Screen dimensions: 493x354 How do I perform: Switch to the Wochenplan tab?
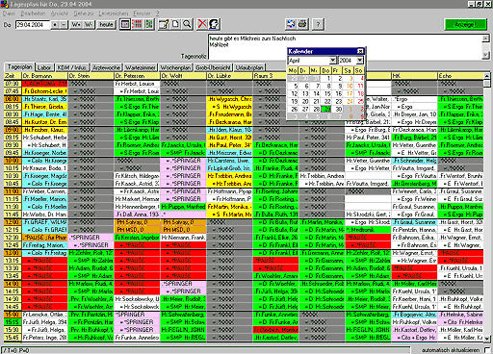coord(175,67)
